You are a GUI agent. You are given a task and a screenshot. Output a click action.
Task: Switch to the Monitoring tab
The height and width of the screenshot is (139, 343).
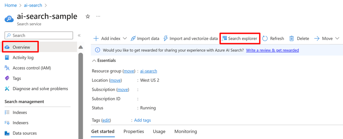click(186, 131)
